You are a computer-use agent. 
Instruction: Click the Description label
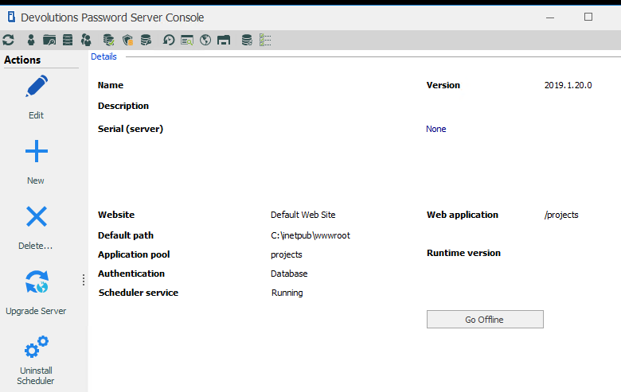[123, 106]
